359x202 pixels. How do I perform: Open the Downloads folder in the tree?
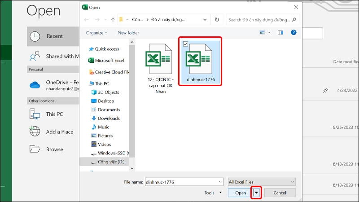[105, 119]
